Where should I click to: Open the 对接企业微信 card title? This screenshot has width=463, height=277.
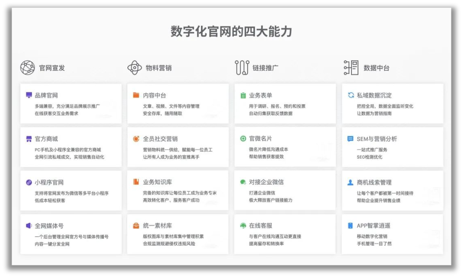pos(266,183)
